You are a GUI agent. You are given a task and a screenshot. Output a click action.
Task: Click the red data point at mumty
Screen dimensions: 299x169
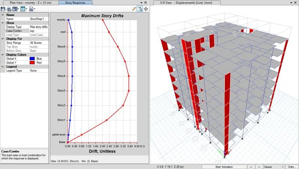pyautogui.click(x=102, y=20)
